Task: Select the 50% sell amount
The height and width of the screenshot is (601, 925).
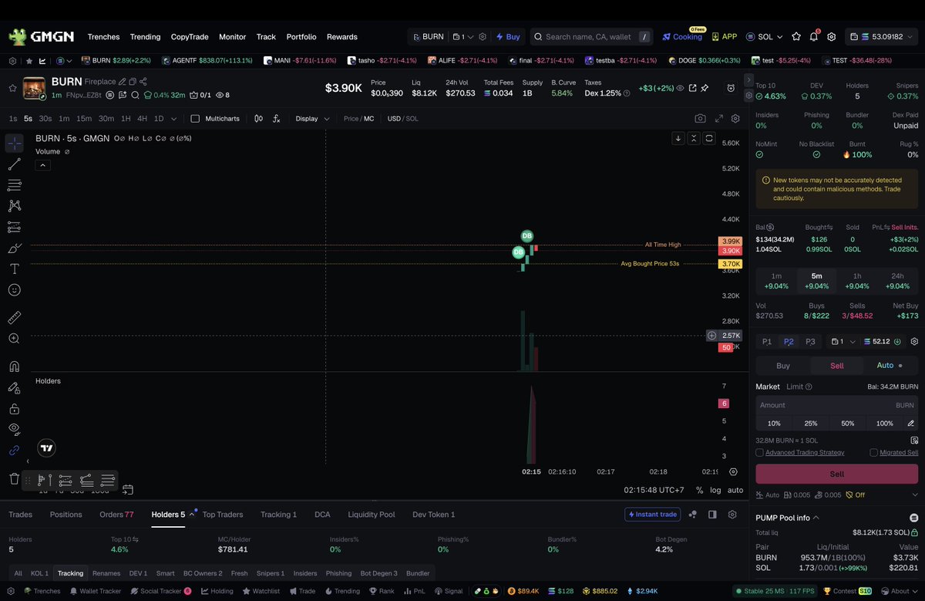Action: click(x=847, y=424)
